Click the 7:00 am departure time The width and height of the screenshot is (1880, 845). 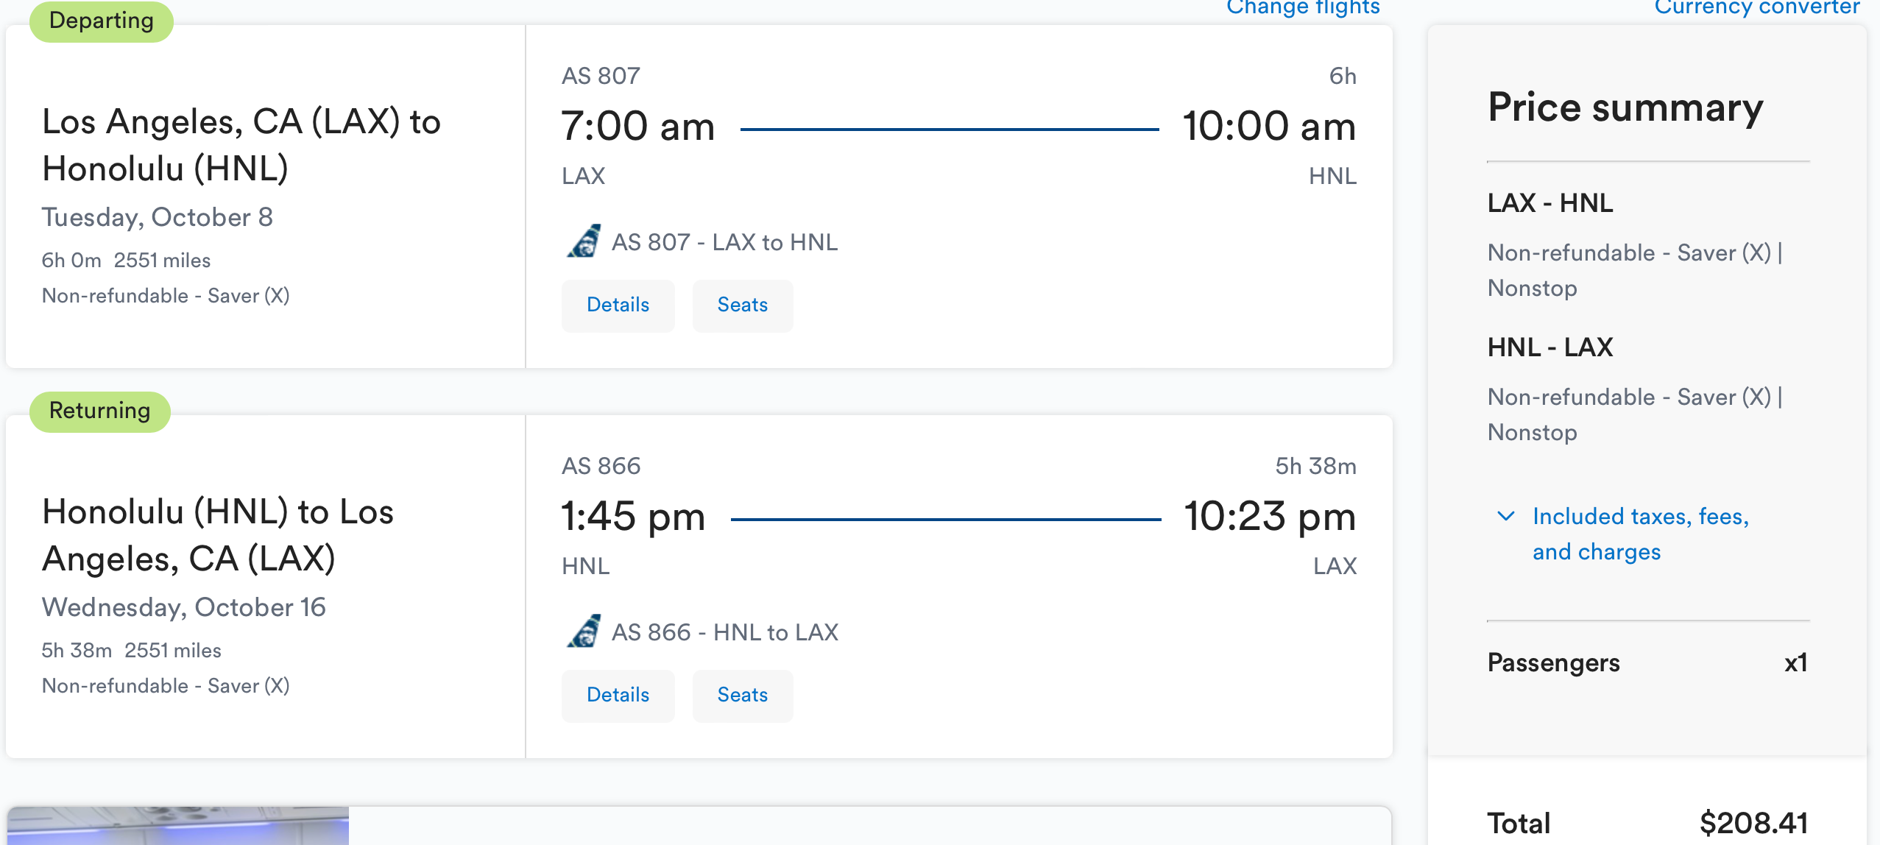[x=637, y=126]
